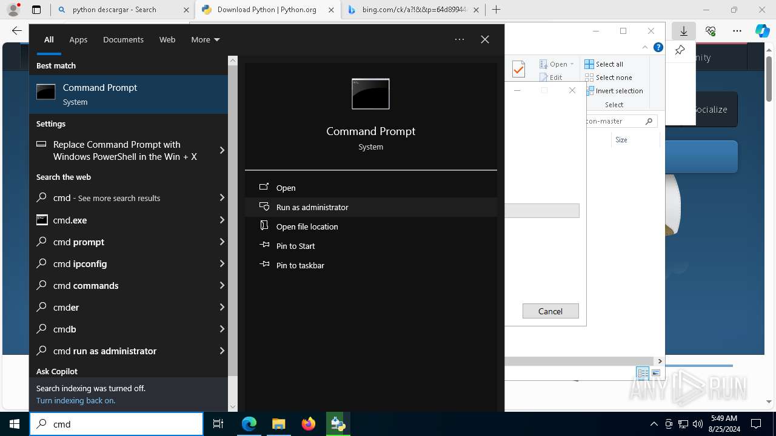
Task: Select the Command Prompt best match result
Action: 129,94
